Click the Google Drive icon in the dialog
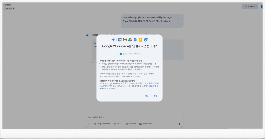 tap(130, 40)
